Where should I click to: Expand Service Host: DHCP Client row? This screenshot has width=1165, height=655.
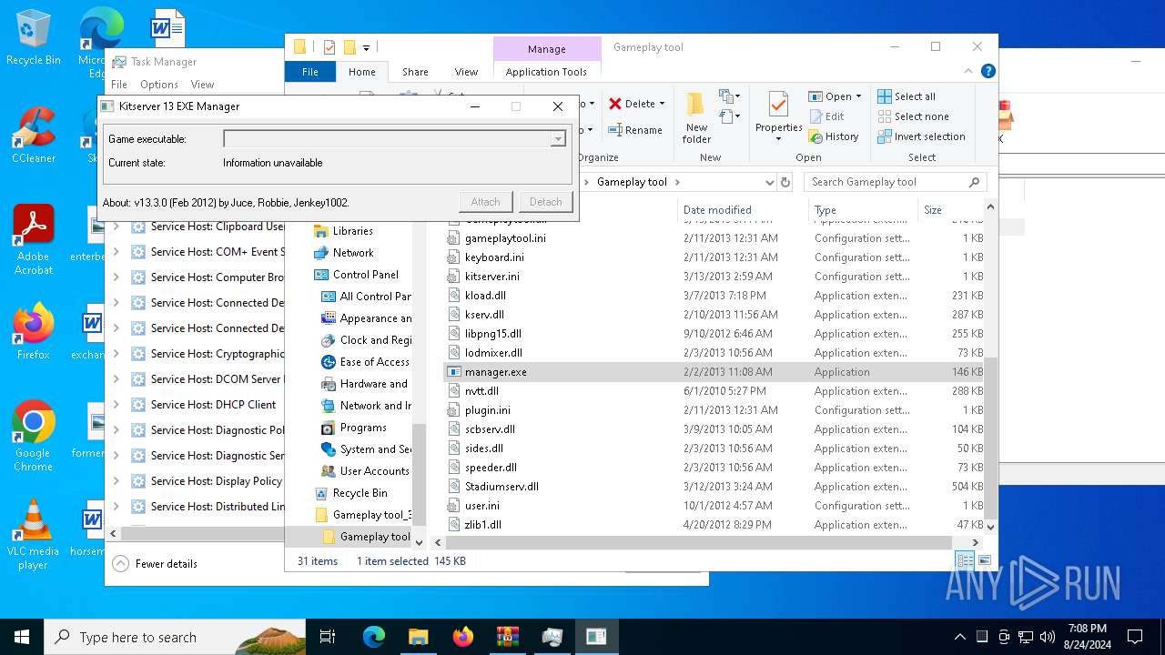[116, 405]
